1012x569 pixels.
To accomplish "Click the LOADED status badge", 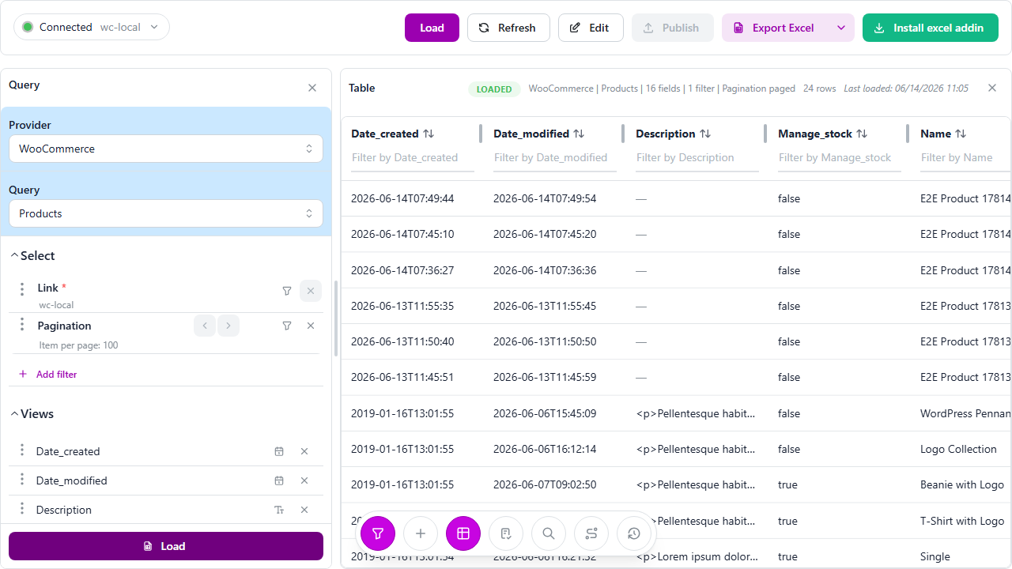I will pos(494,89).
